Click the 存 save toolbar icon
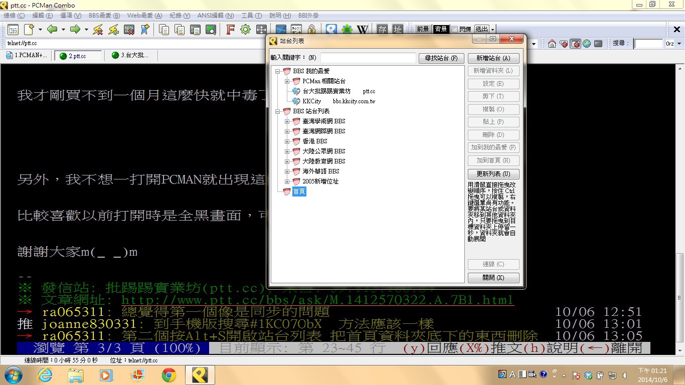The height and width of the screenshot is (385, 685). pos(382,30)
